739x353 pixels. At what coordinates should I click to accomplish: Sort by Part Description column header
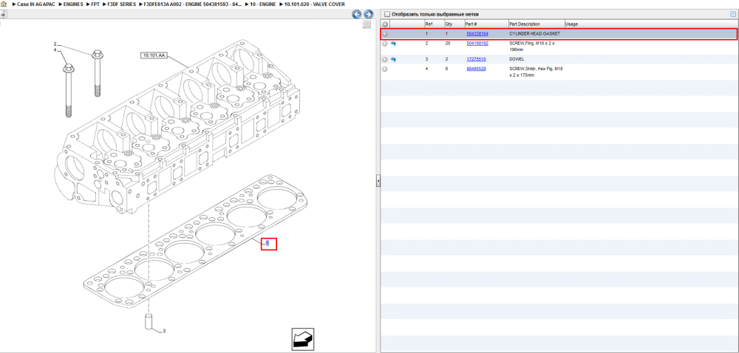pos(537,24)
